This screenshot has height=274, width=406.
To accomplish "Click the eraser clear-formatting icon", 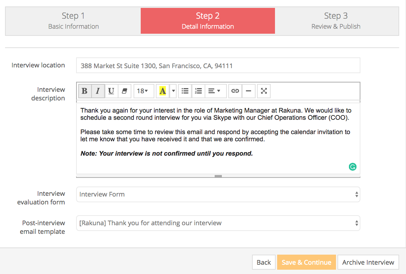I will (125, 91).
